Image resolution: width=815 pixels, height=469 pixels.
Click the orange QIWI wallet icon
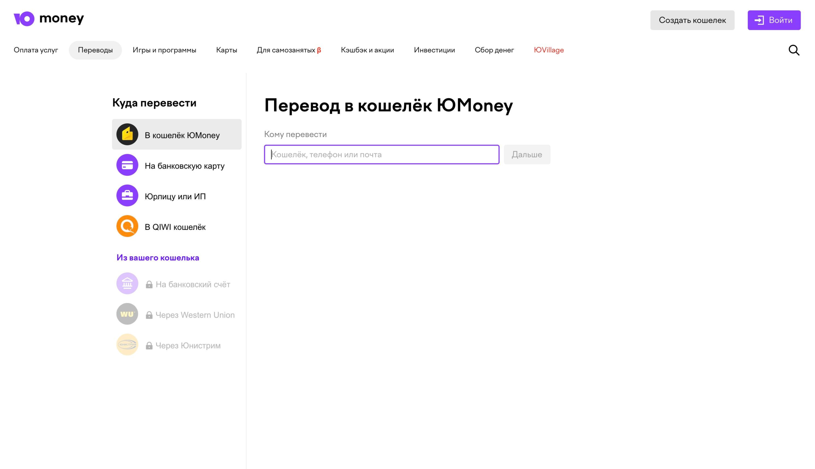(x=127, y=226)
